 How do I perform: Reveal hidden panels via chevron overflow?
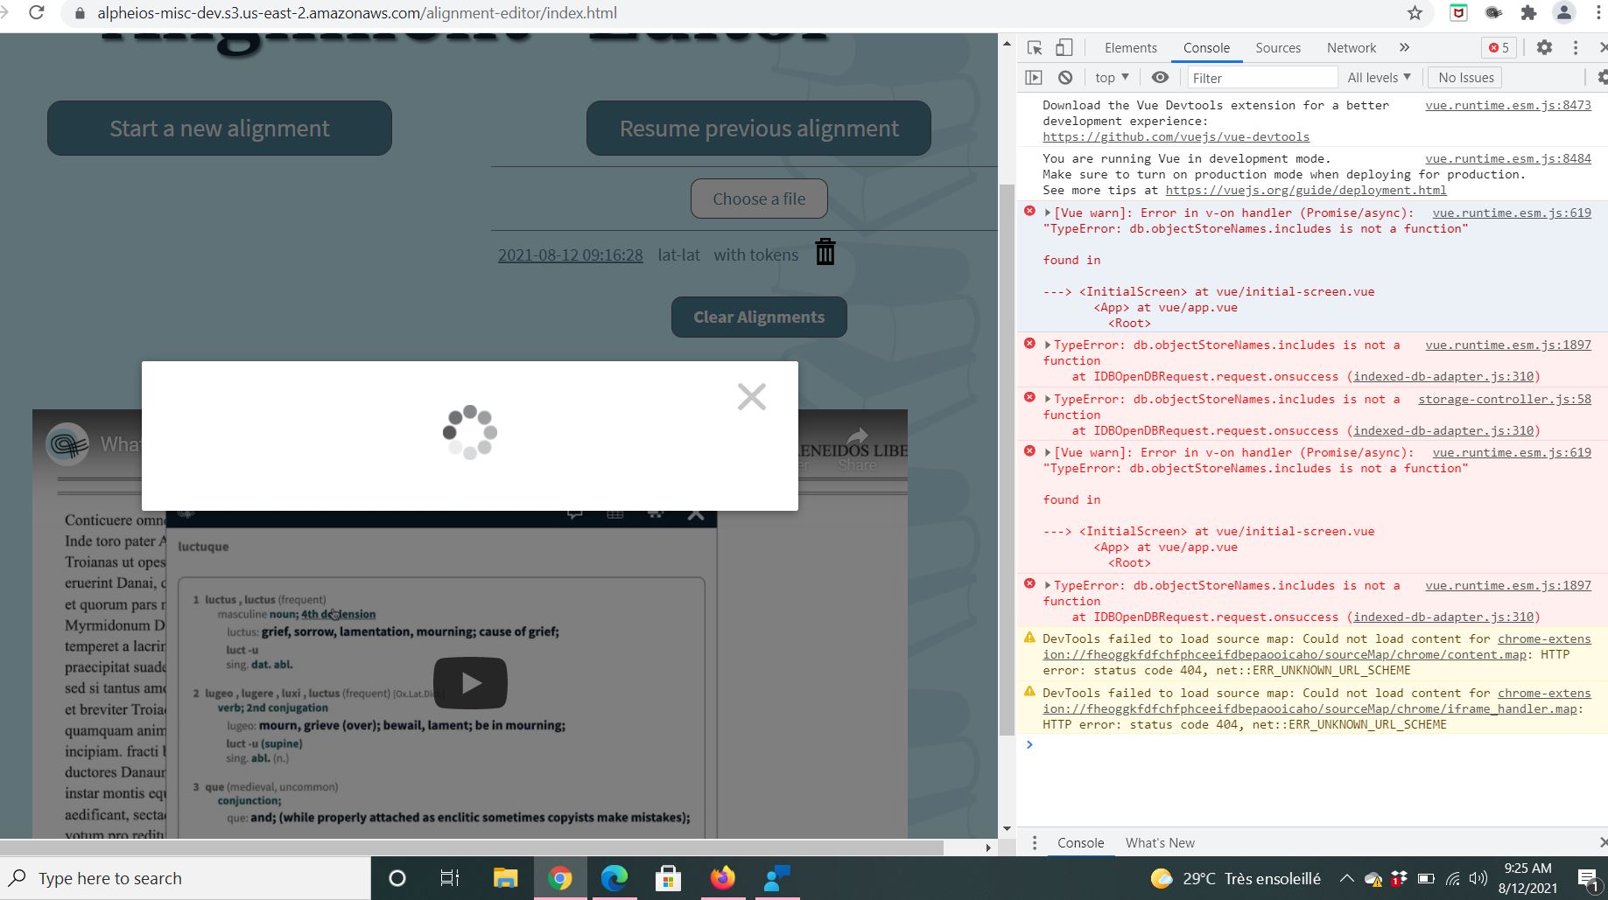pos(1404,48)
